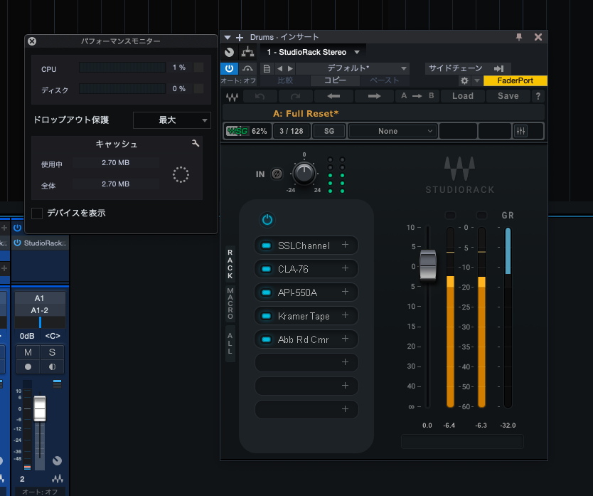Arm record on channel 2
This screenshot has width=593, height=496.
[28, 366]
